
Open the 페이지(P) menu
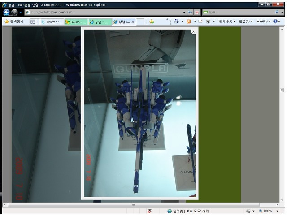click(x=227, y=21)
